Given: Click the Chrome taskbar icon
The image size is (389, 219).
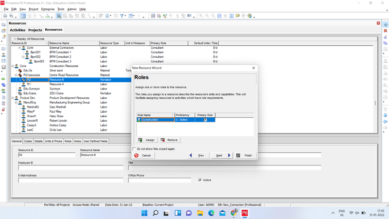Looking at the screenshot, I should coord(233,213).
